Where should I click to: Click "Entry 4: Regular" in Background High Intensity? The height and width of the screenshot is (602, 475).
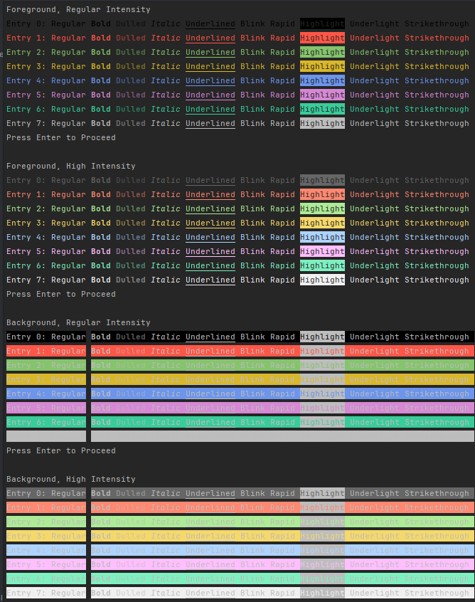tap(46, 551)
